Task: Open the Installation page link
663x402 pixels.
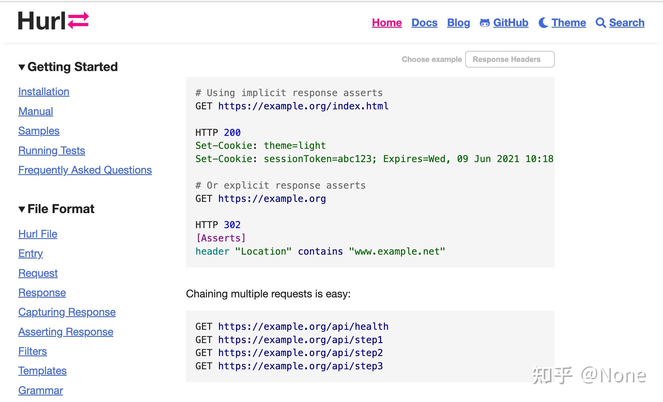Action: (44, 92)
